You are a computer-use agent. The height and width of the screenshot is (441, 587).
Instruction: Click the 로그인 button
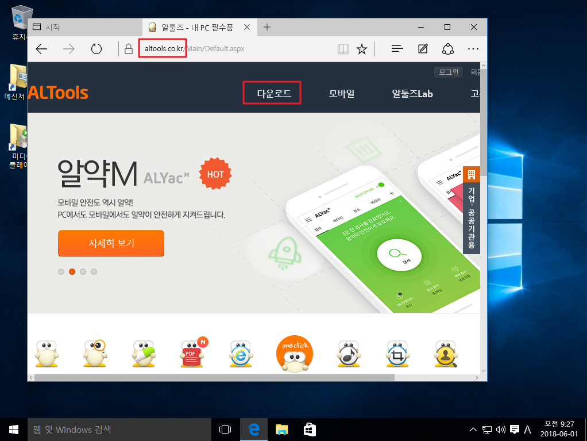pyautogui.click(x=449, y=72)
